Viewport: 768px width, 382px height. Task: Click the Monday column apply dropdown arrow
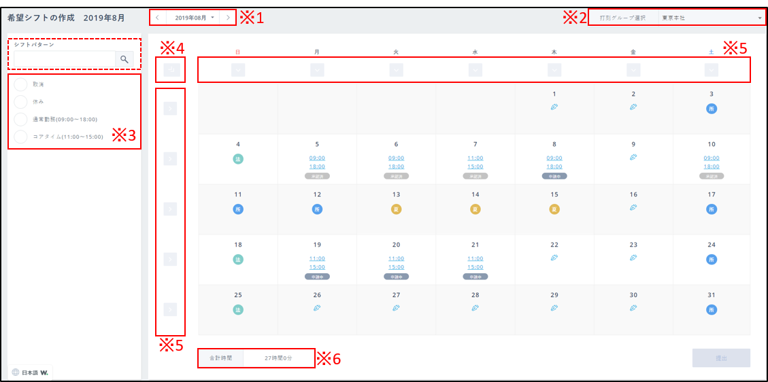(317, 69)
